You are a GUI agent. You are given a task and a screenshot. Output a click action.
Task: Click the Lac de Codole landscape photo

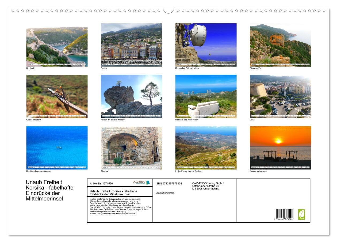[x=206, y=148]
